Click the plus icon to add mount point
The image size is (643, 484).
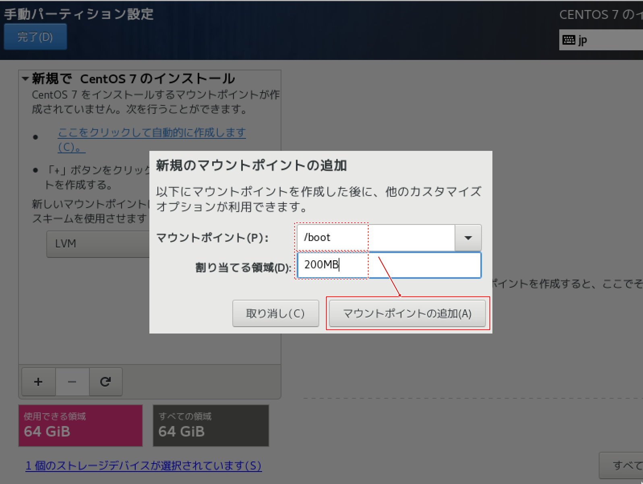[x=38, y=381]
